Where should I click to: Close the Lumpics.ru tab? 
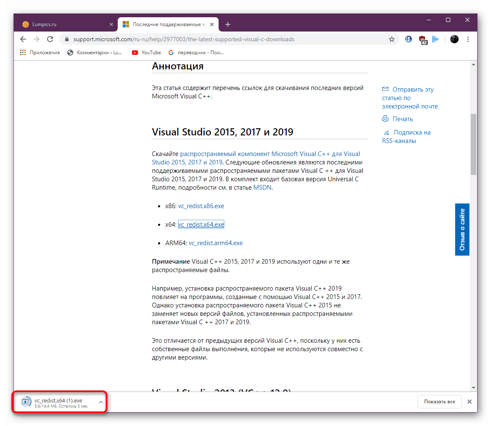pos(111,24)
